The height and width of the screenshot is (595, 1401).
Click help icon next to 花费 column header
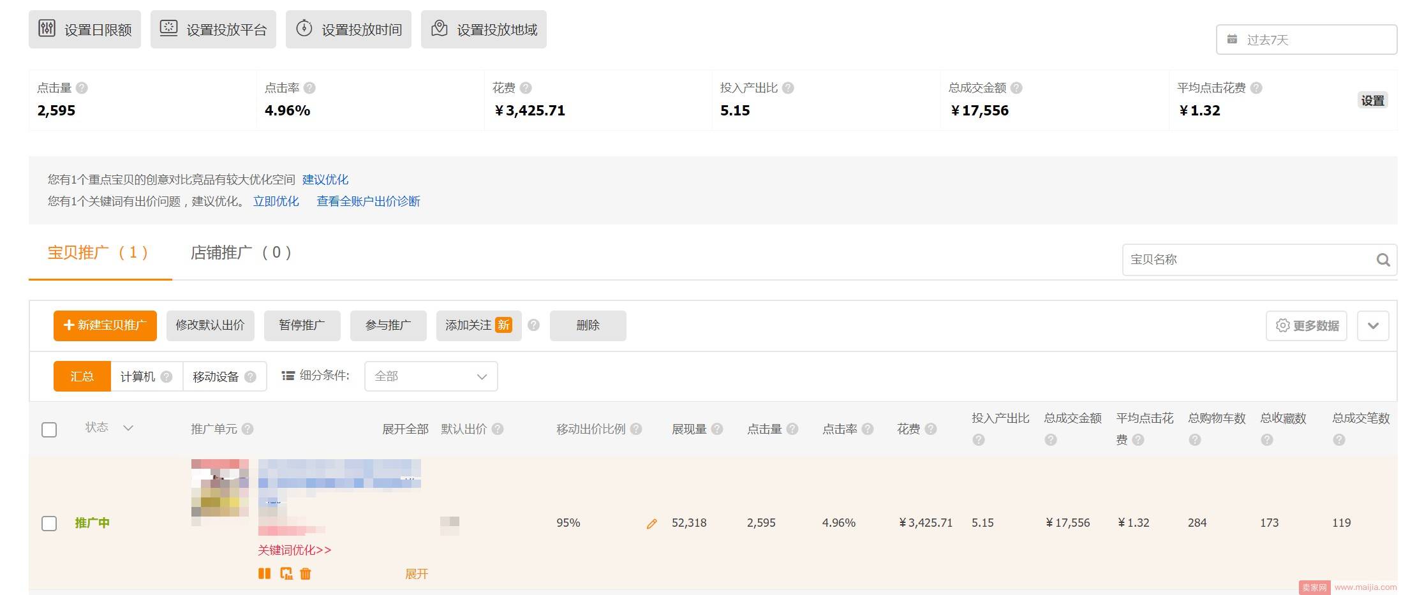(931, 429)
